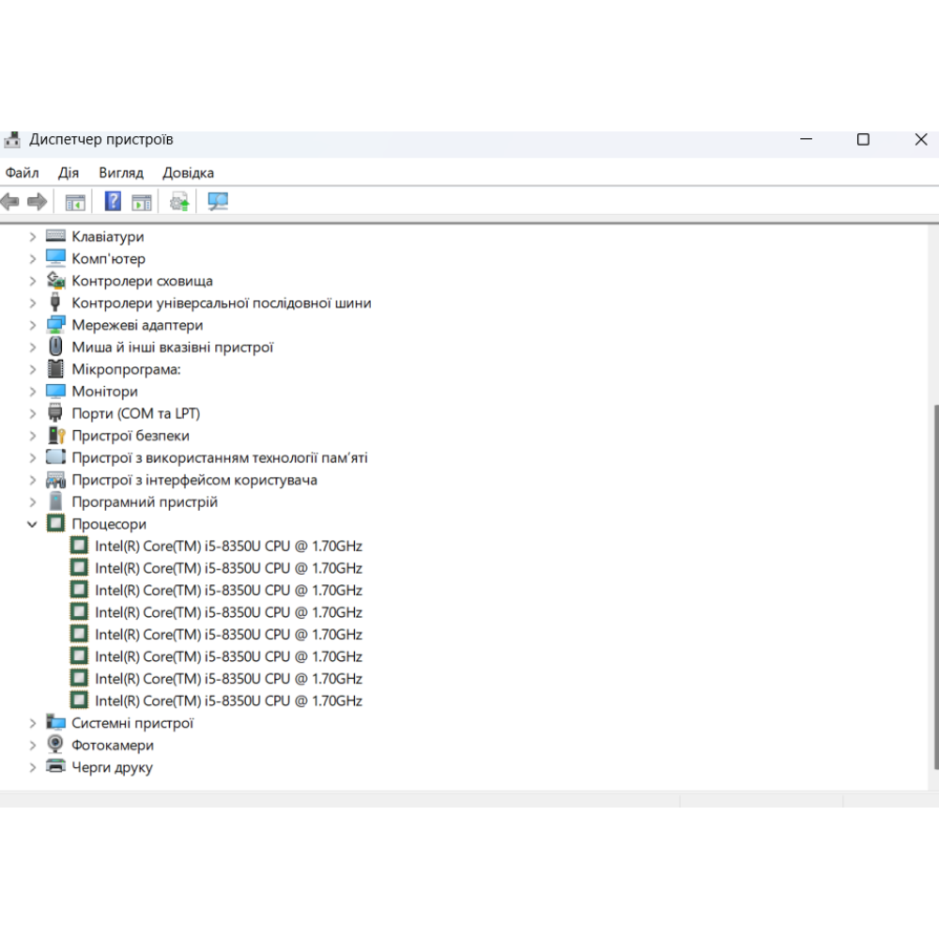Screen dimensions: 939x939
Task: Click the Пристрої безпеки key icon
Action: (56, 436)
